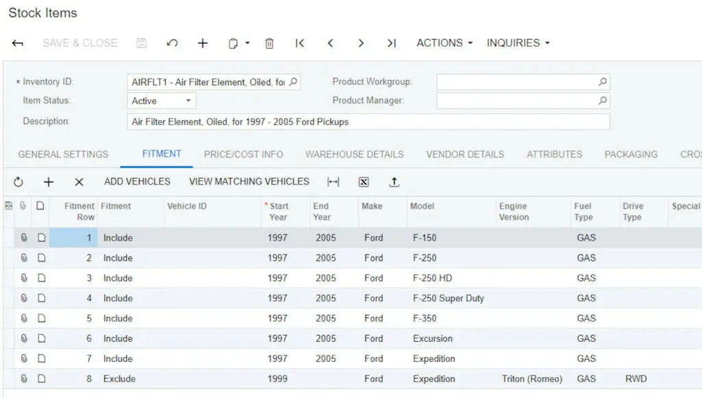This screenshot has width=702, height=398.
Task: Insert a new stock item
Action: tap(202, 43)
